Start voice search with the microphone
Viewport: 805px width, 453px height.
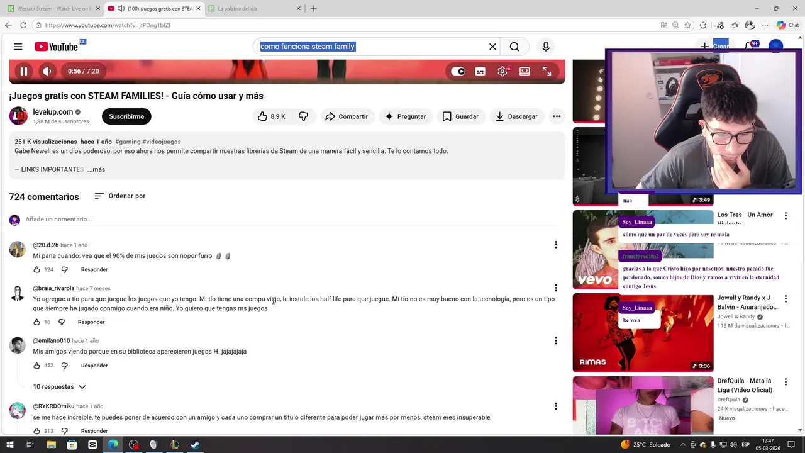pyautogui.click(x=546, y=47)
